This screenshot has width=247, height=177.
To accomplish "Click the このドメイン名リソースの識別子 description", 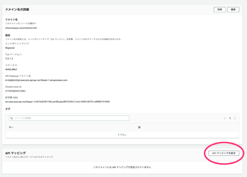I will (x=20, y=24).
